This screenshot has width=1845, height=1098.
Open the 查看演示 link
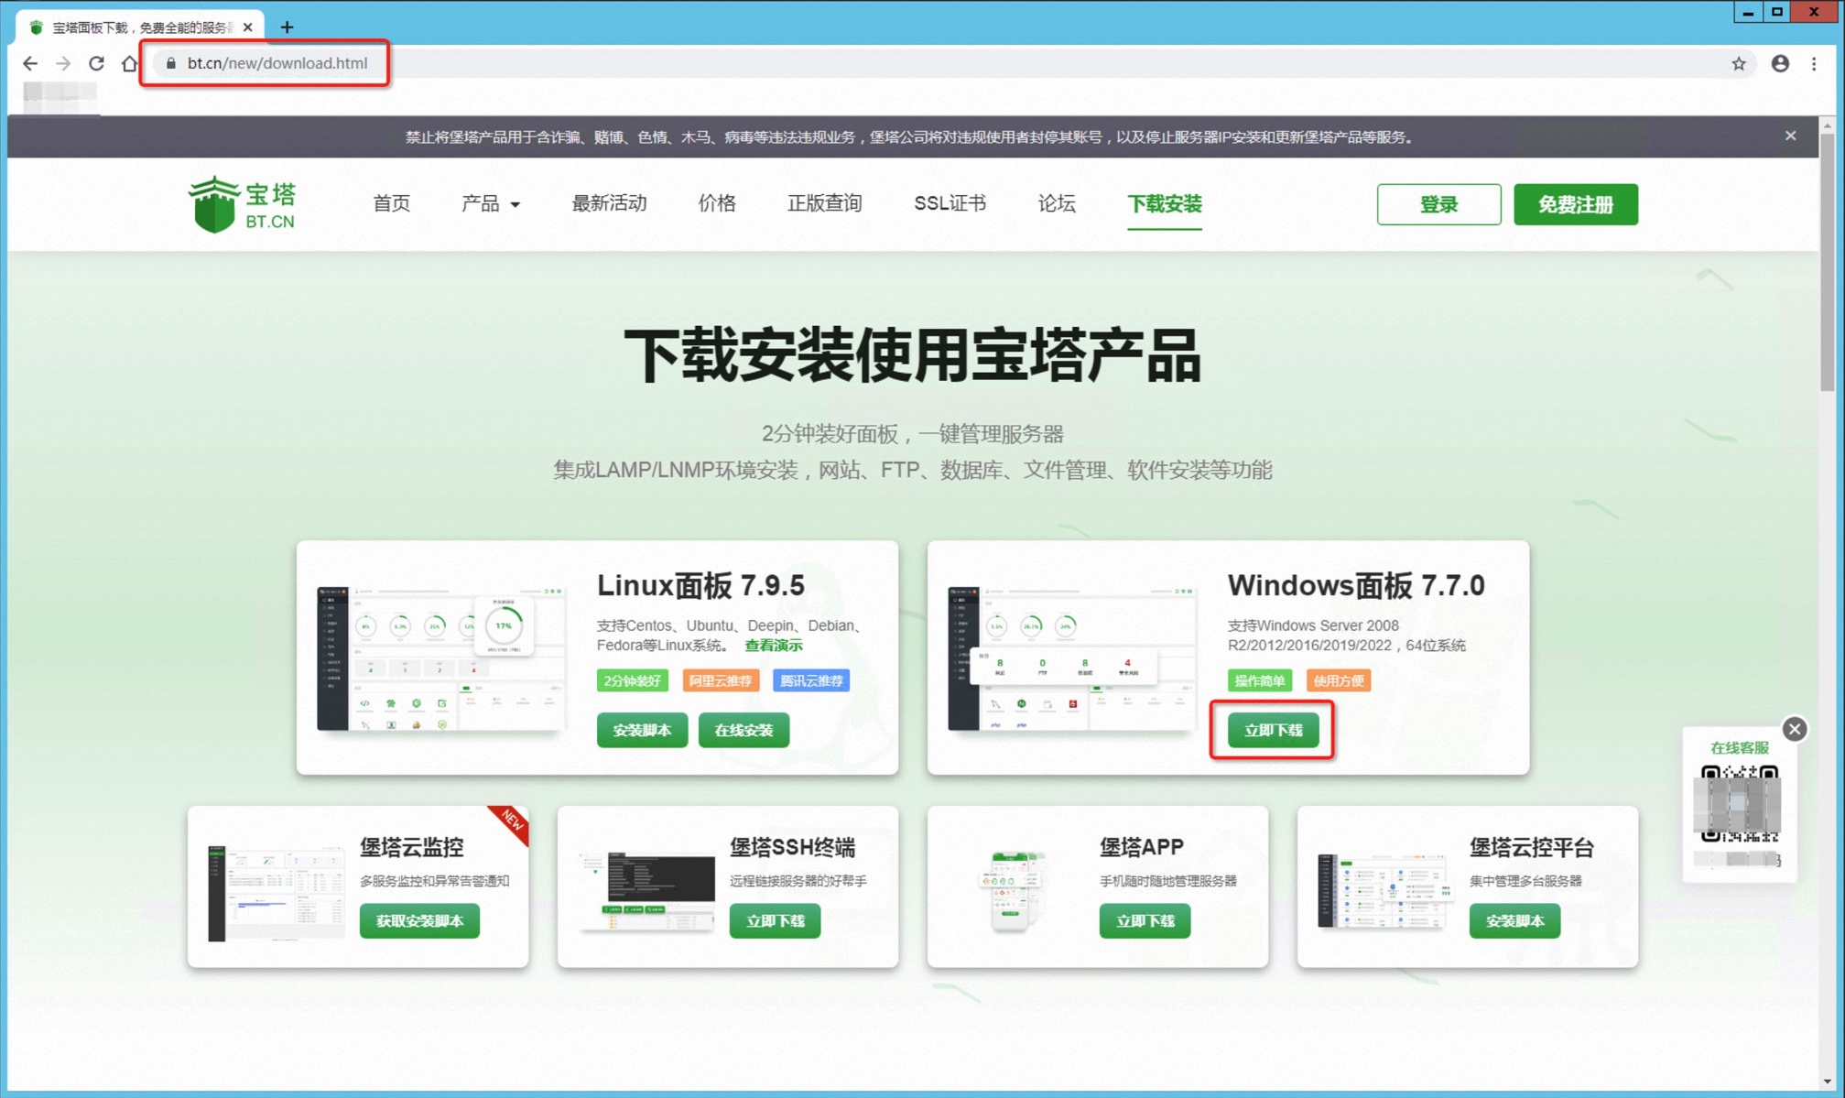click(x=773, y=646)
